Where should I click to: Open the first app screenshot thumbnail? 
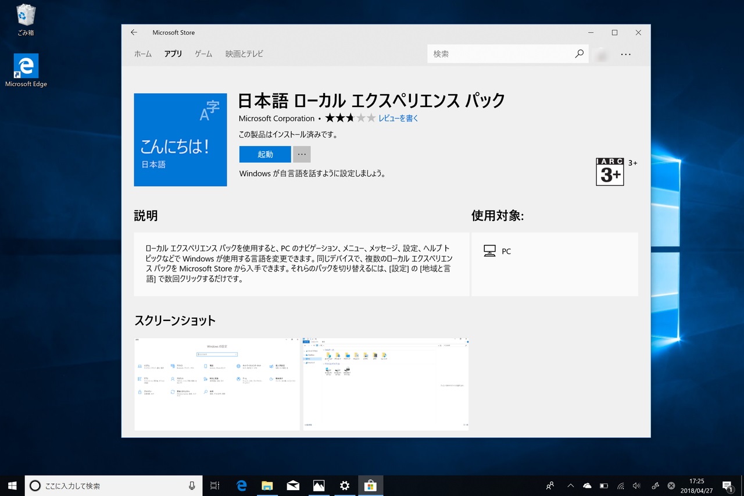217,383
